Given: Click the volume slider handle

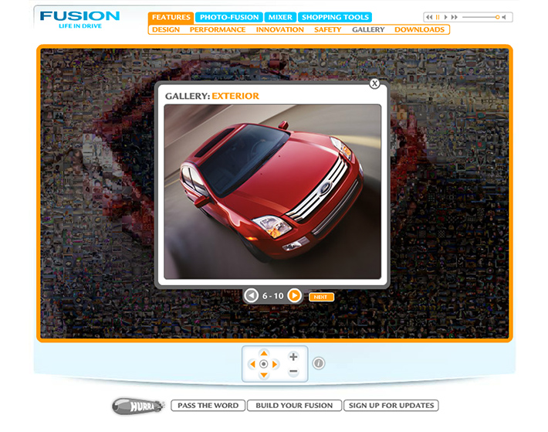Looking at the screenshot, I should pyautogui.click(x=497, y=17).
